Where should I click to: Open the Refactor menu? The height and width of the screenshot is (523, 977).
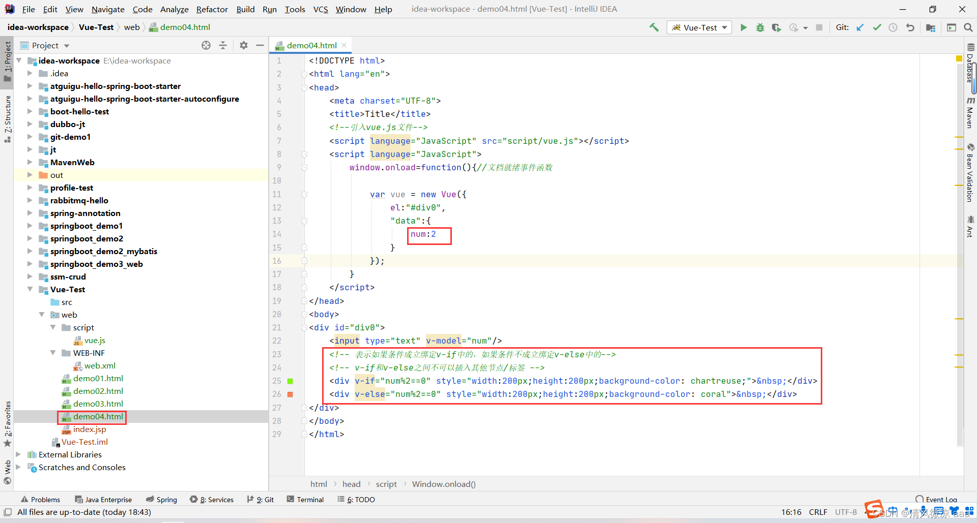tap(212, 9)
